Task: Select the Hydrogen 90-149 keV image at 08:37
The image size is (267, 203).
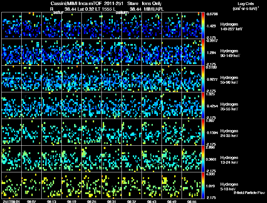Action: (131, 52)
